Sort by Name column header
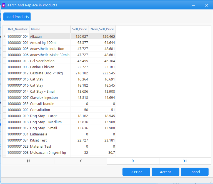This screenshot has height=184, width=213. [50, 29]
